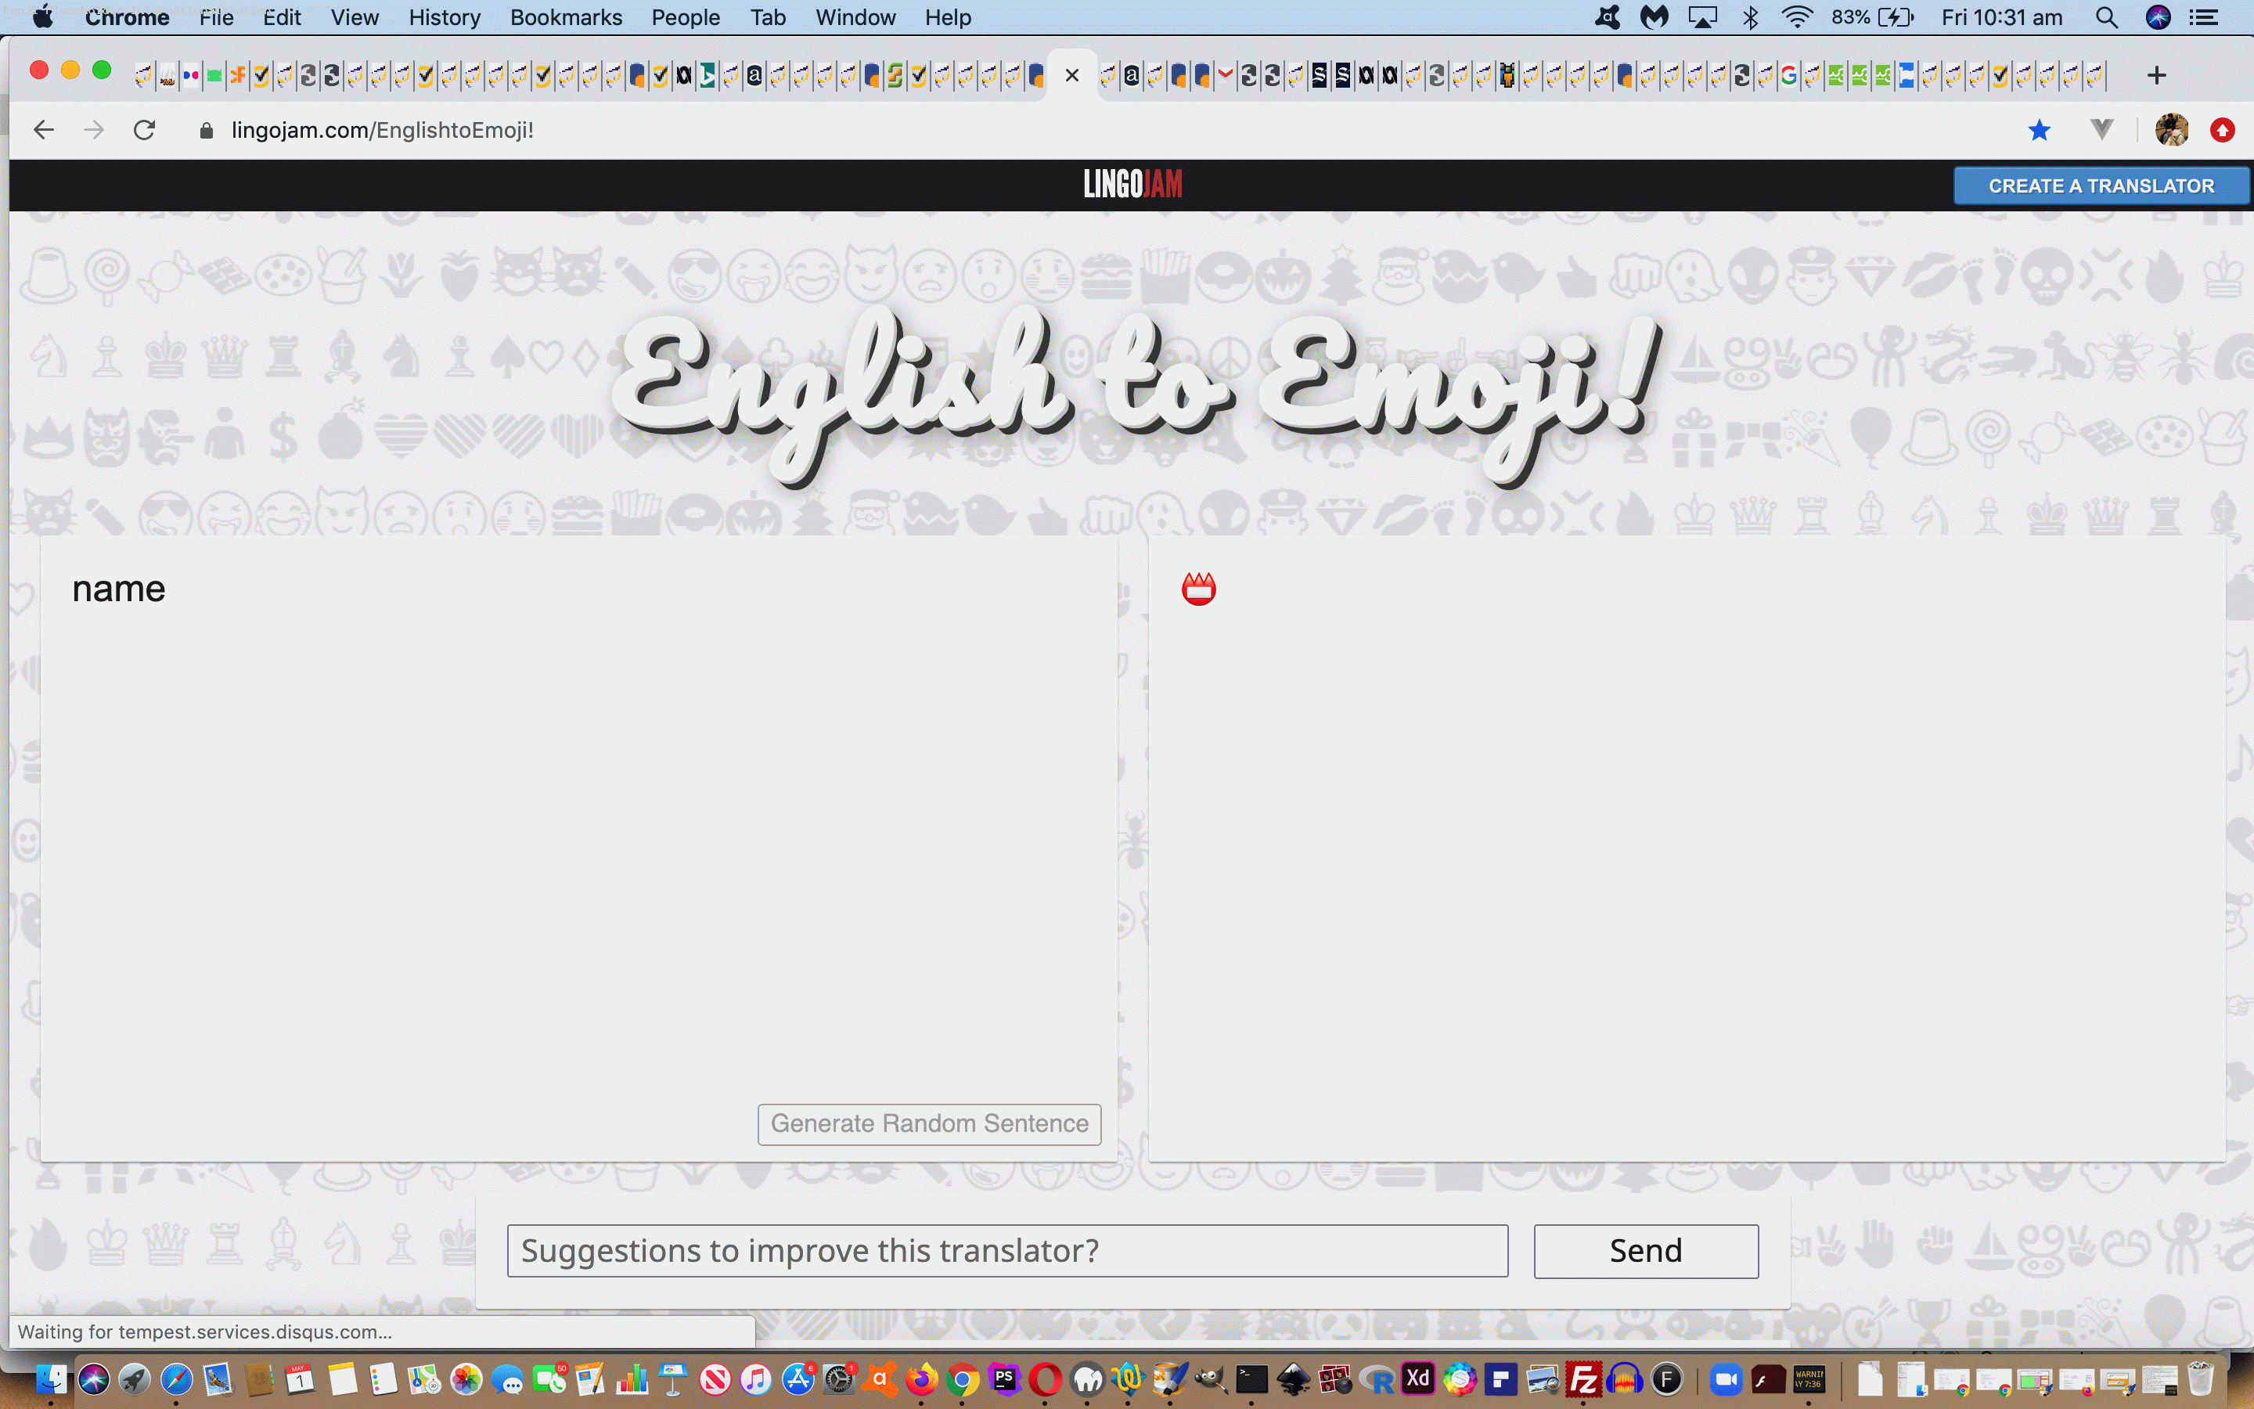Click the Send suggestion button
Screen dimensions: 2254x1409
click(x=1645, y=1251)
